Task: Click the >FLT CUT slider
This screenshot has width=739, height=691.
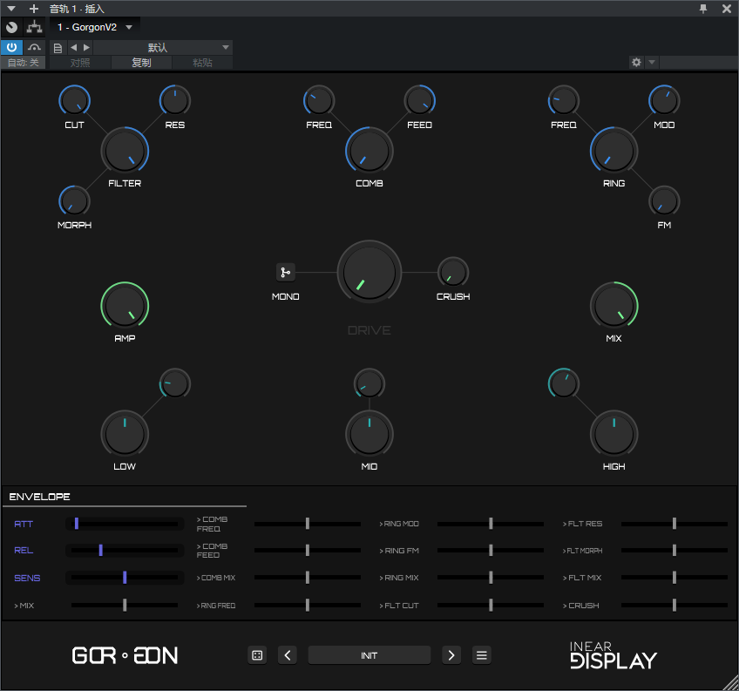Action: coord(491,605)
